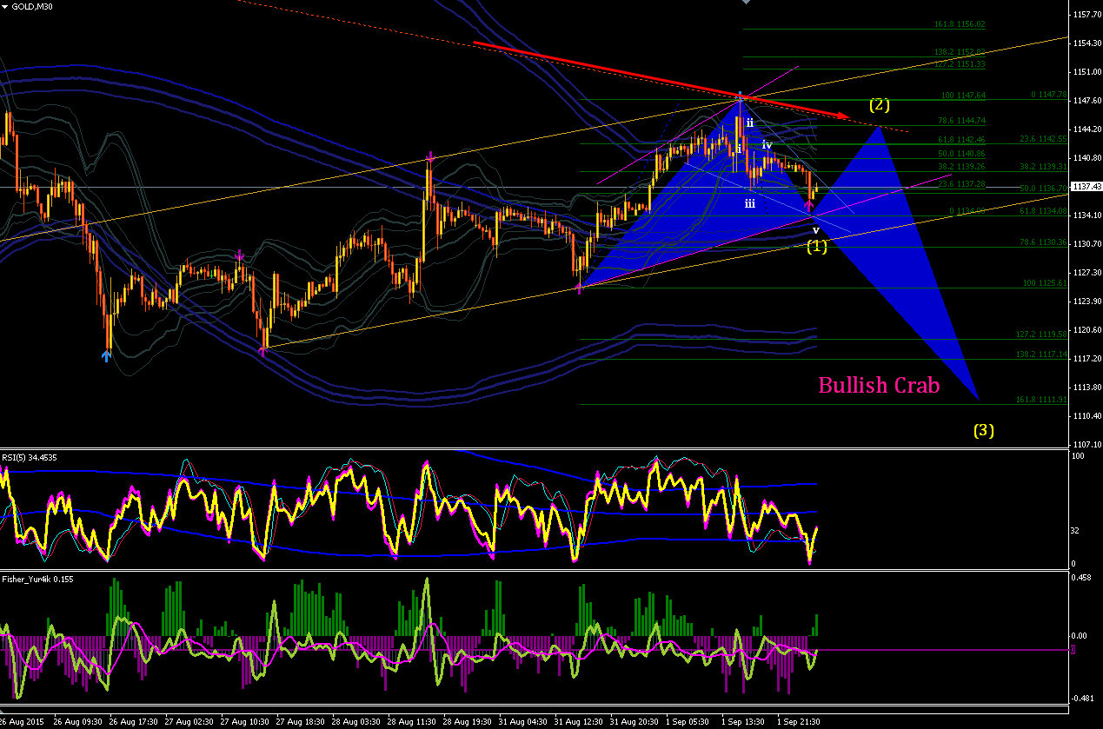Screen dimensions: 1103x729
Task: Click the 31 Aug 12:30 time label
Action: tap(580, 722)
